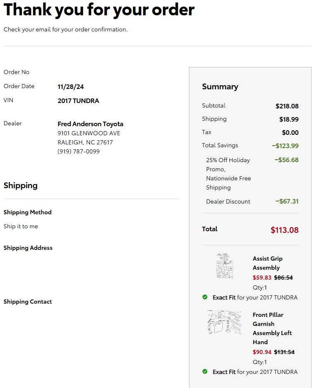Open the Front Pillar Garnish Assembly Left Hand title

point(272,328)
